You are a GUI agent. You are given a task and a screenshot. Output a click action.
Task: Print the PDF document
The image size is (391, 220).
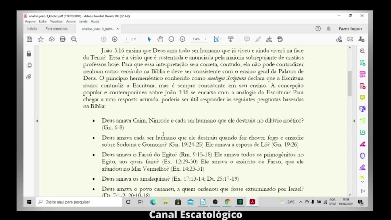[63, 39]
